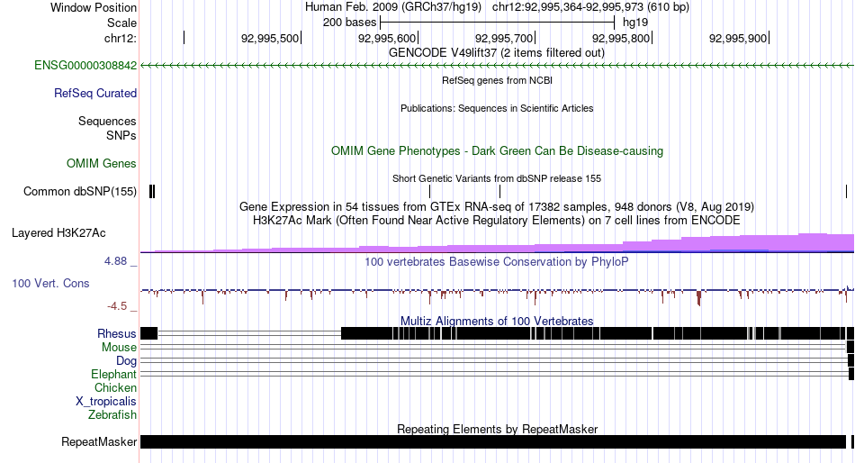855x463 pixels.
Task: Click the Rhesus alignment block at left edge
Action: 148,333
